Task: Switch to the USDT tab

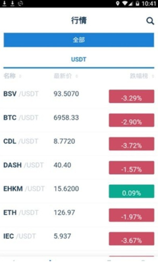Action: coord(79,60)
